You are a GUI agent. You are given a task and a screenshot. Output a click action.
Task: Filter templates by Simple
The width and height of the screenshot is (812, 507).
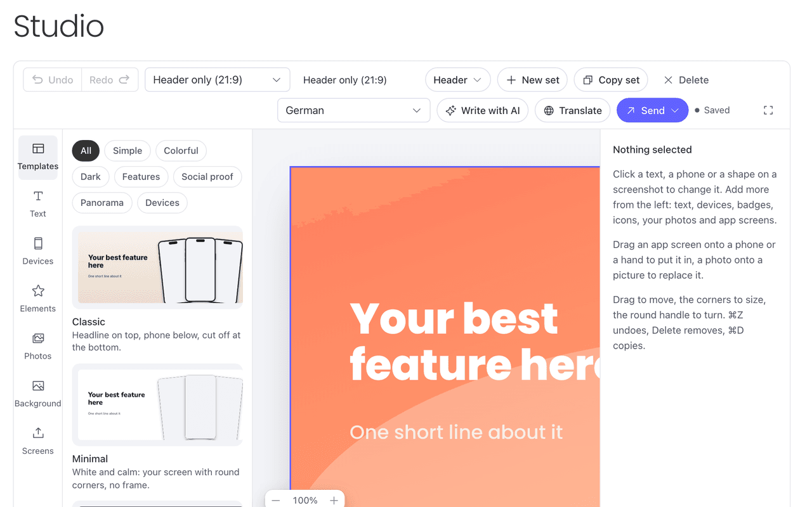128,151
